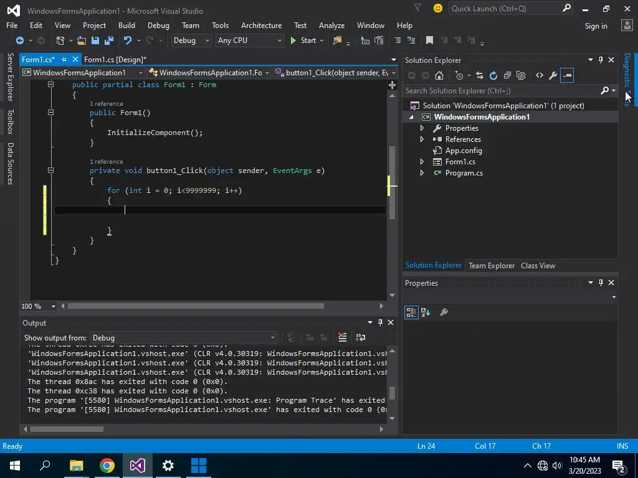Click the Save All toolbar icon
This screenshot has width=638, height=478.
[108, 40]
